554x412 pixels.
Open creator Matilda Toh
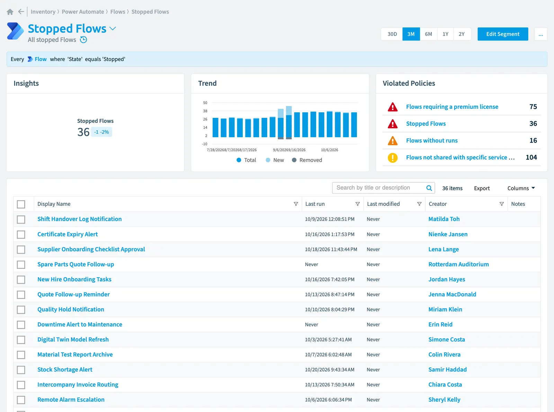point(444,219)
